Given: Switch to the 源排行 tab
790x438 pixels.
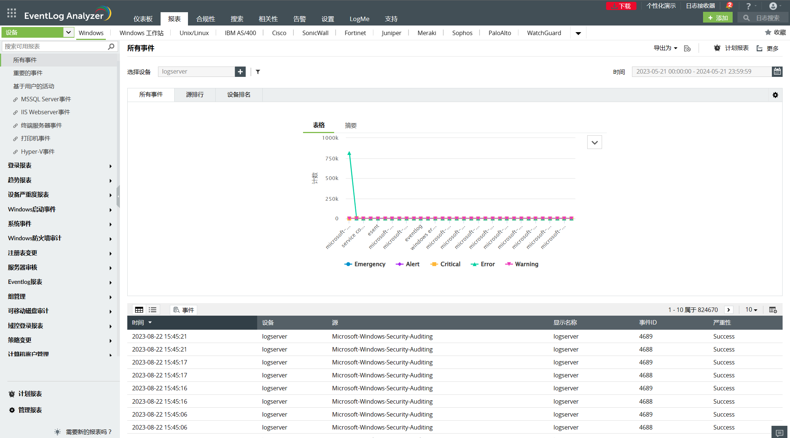Looking at the screenshot, I should pyautogui.click(x=195, y=95).
